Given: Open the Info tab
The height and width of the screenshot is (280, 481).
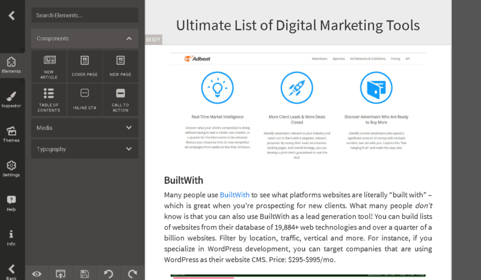Looking at the screenshot, I should (11, 238).
